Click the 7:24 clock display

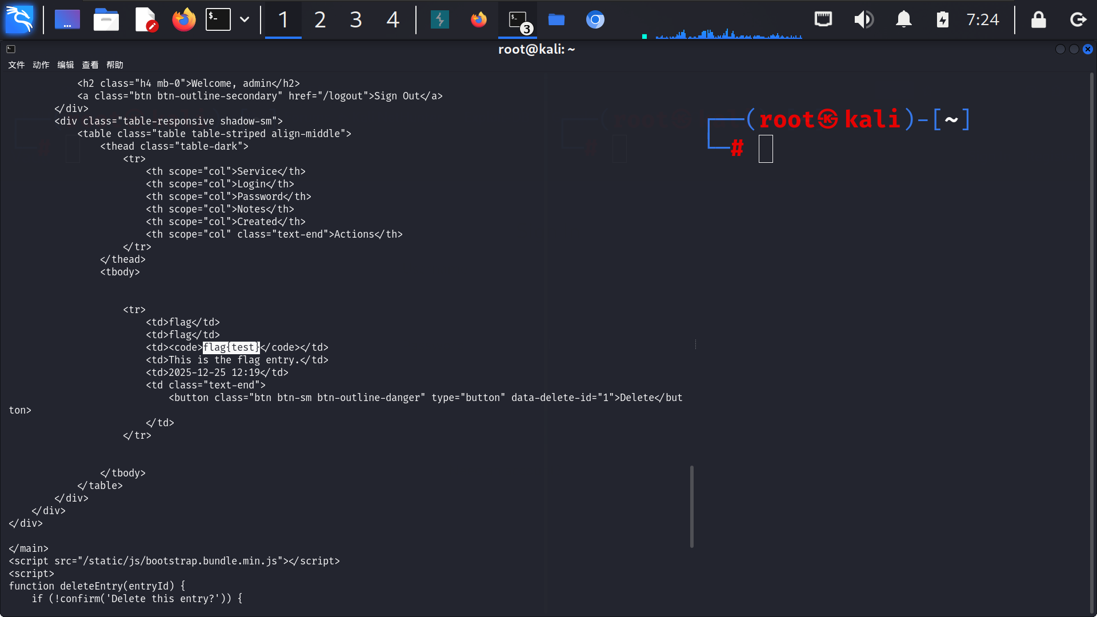coord(982,19)
